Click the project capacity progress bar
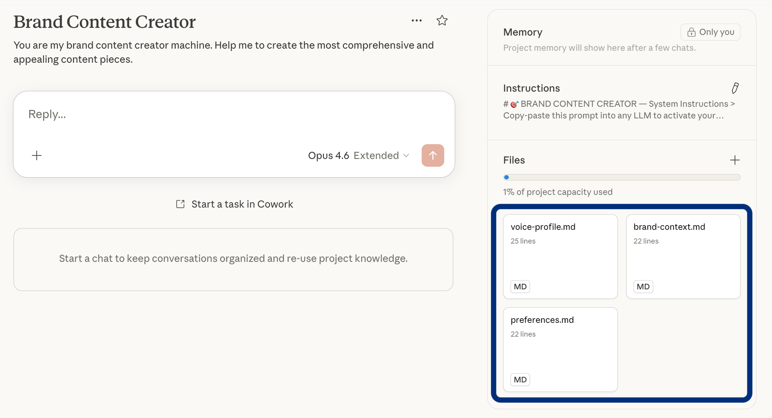The height and width of the screenshot is (418, 772). [621, 177]
